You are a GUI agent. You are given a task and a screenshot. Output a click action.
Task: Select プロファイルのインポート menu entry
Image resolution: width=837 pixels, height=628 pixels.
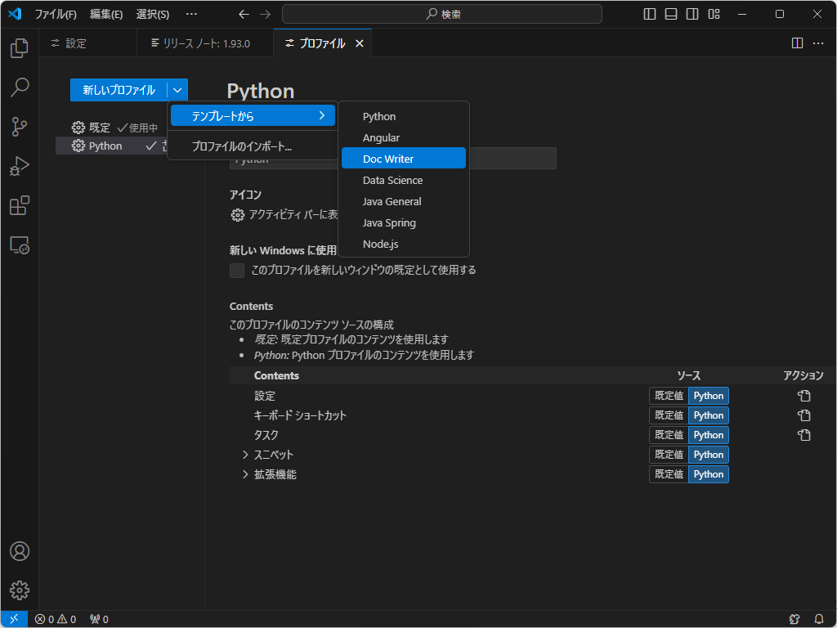[242, 147]
